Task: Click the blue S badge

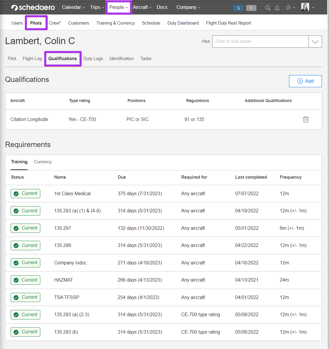Action: click(x=238, y=8)
